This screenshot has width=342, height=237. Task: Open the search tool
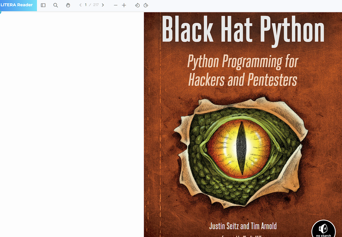coord(55,5)
